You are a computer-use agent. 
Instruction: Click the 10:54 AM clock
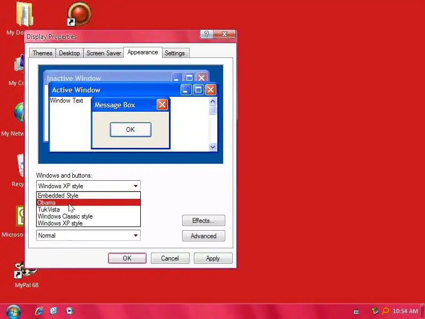[405, 311]
